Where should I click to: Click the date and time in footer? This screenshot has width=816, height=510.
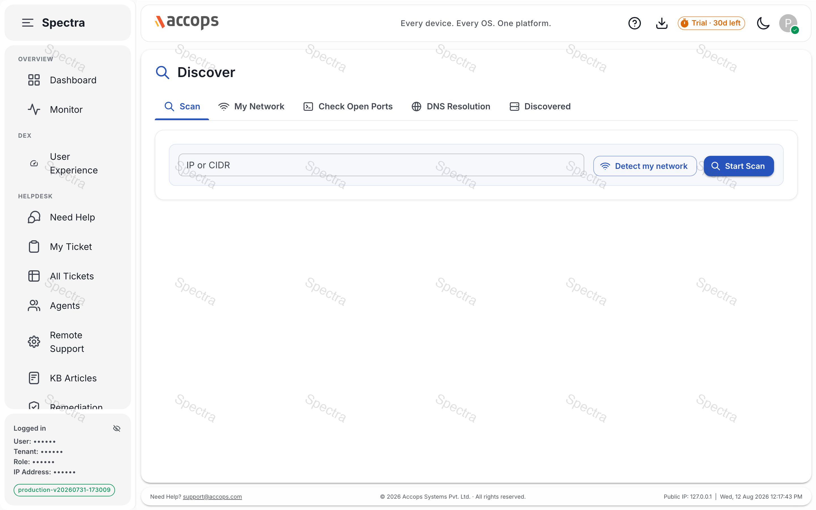[761, 497]
